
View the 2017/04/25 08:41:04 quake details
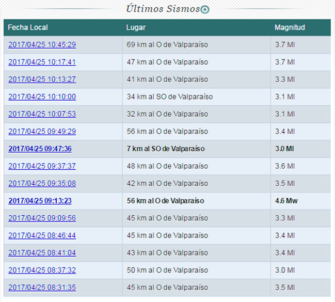pos(42,252)
